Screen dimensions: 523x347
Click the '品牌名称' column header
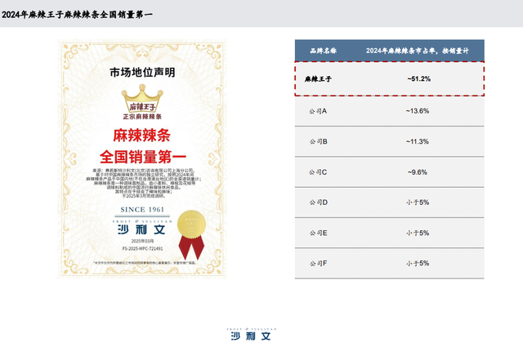click(x=323, y=51)
